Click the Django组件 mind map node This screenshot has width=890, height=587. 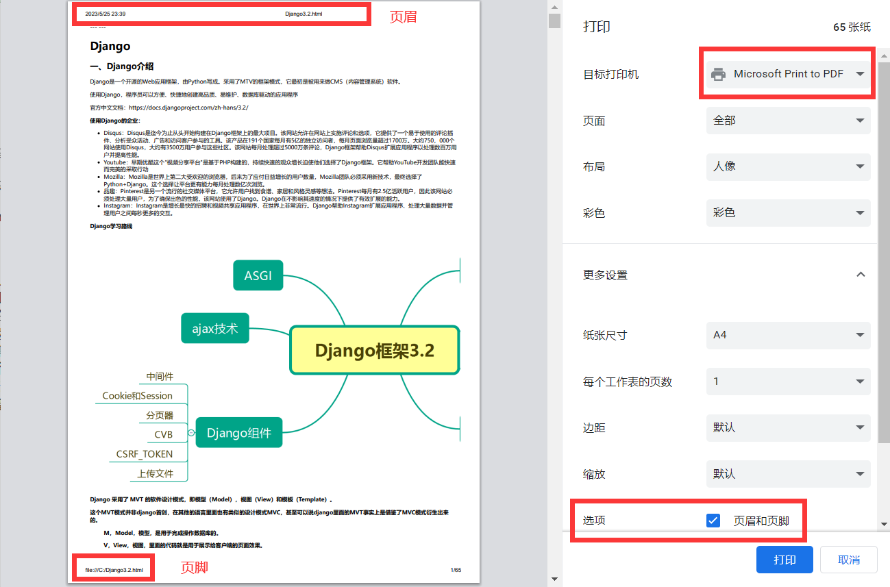239,433
